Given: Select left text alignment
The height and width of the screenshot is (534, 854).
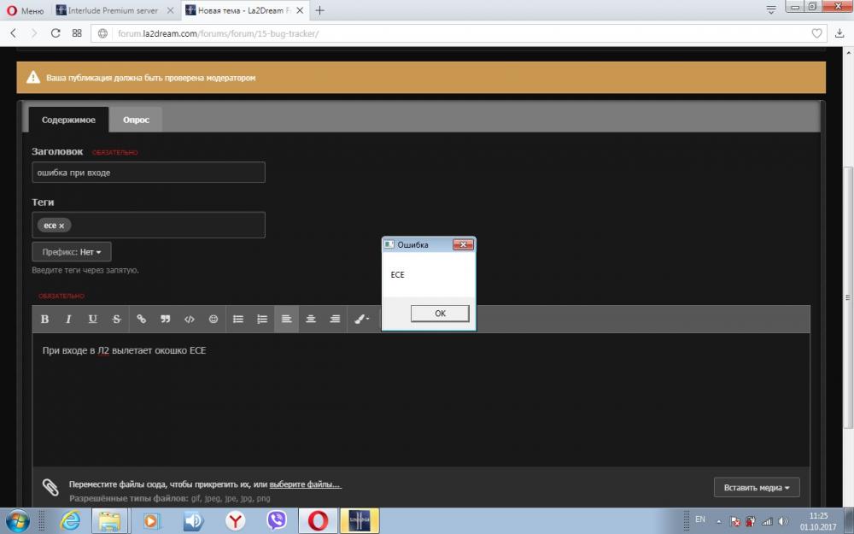Looking at the screenshot, I should tap(287, 319).
